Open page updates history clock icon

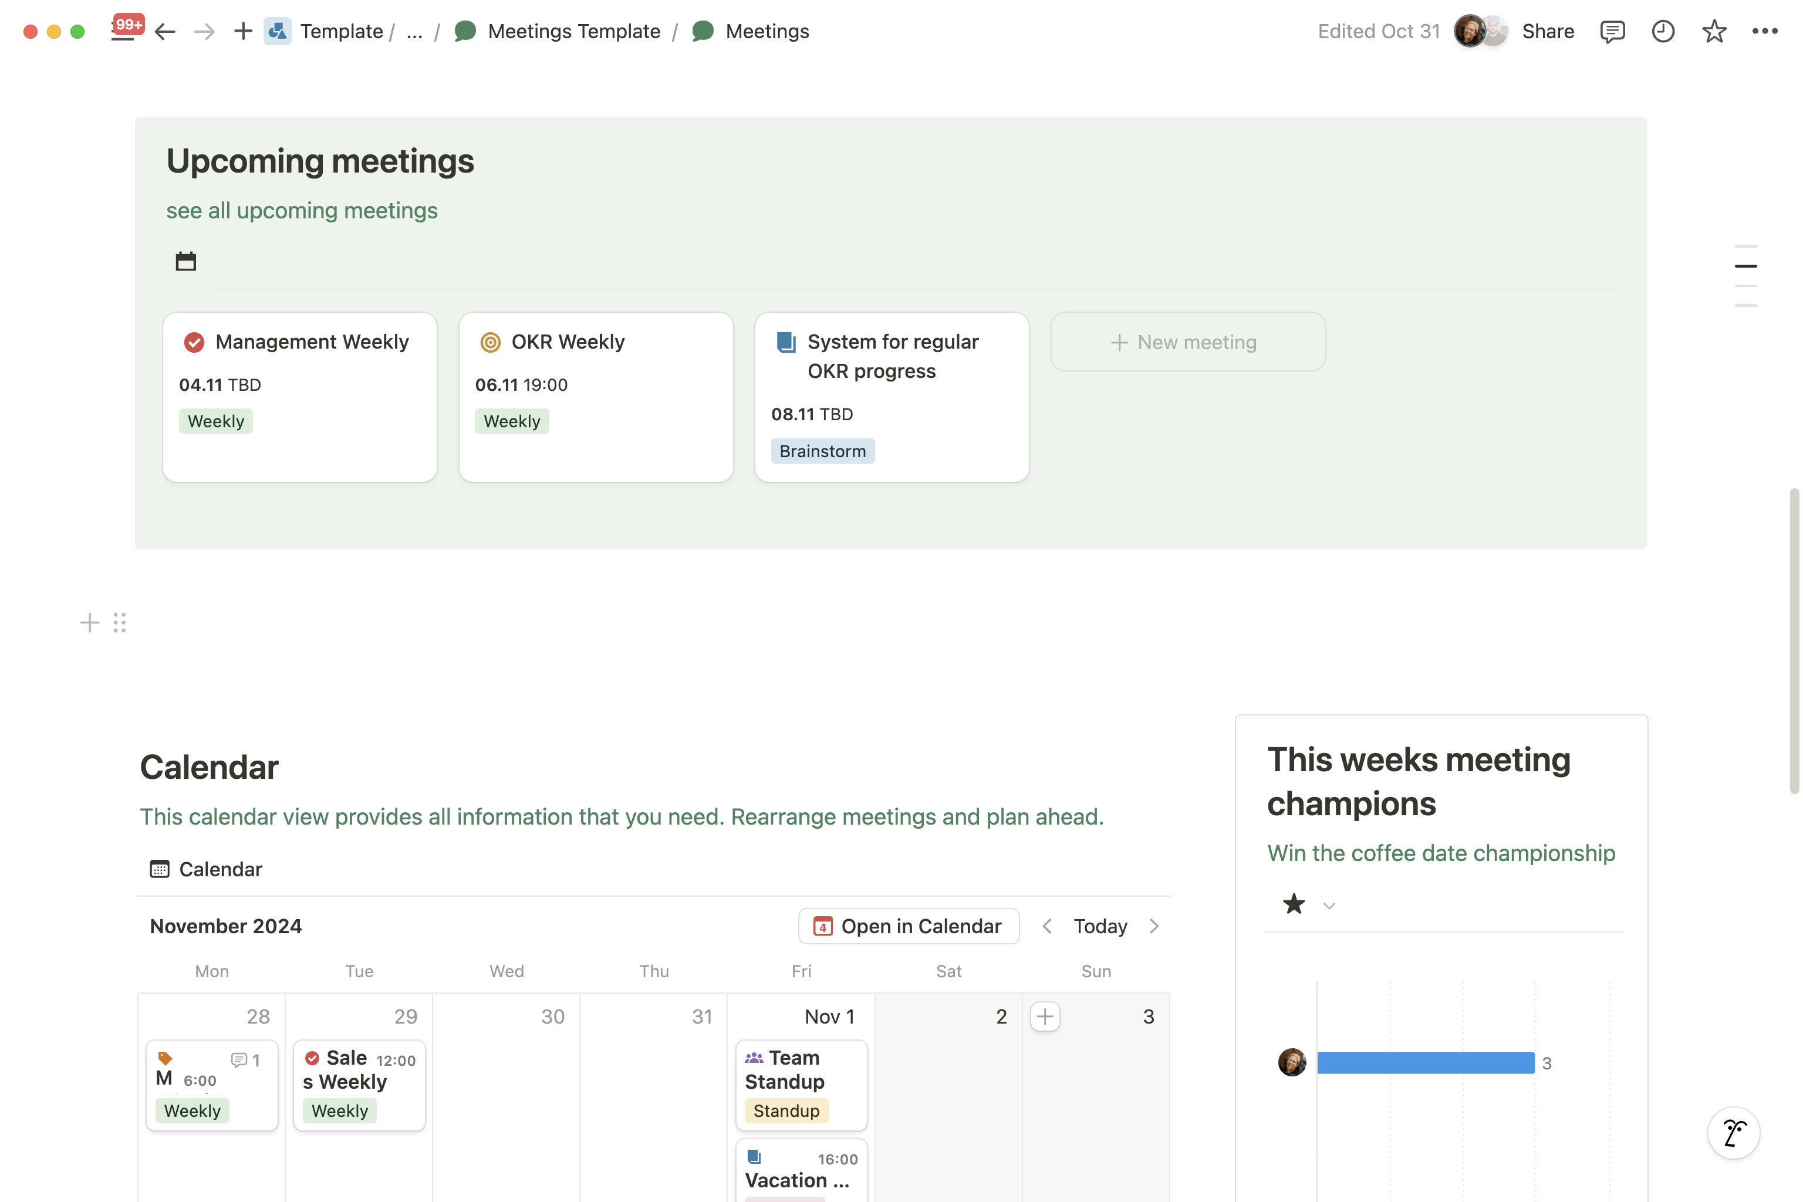(1663, 32)
